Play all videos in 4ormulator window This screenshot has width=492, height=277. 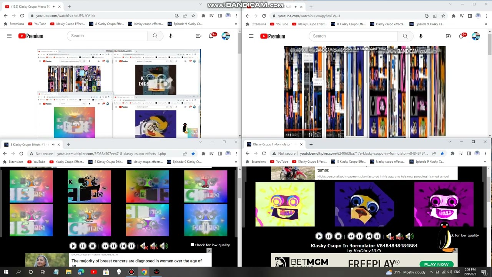(x=319, y=236)
